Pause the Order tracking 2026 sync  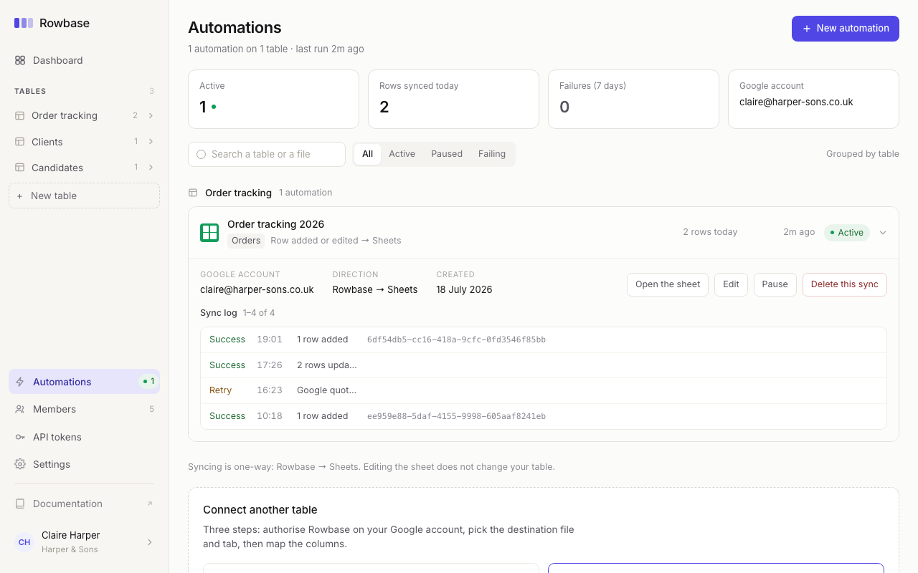point(775,284)
